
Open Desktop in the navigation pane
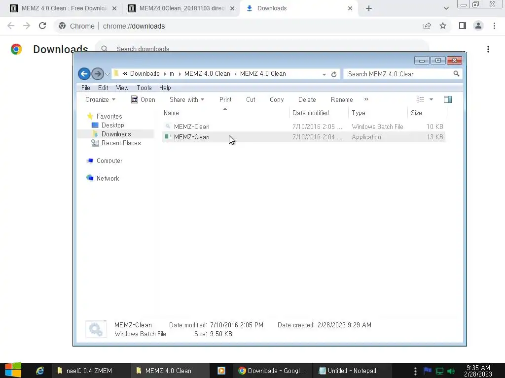[x=108, y=125]
